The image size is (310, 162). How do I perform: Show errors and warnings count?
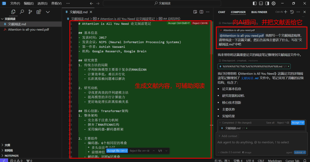(x=16, y=161)
